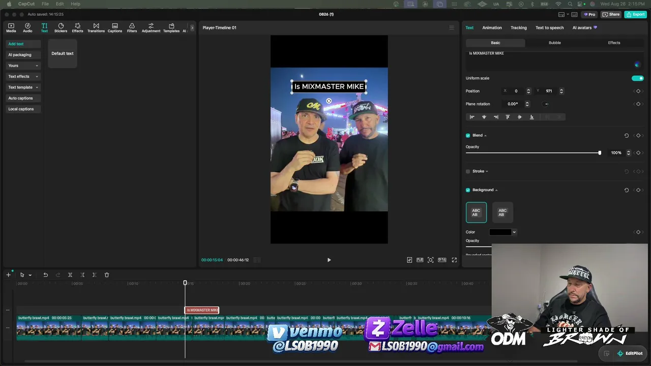Uncheck the Background checkbox
The image size is (651, 366).
tap(468, 190)
